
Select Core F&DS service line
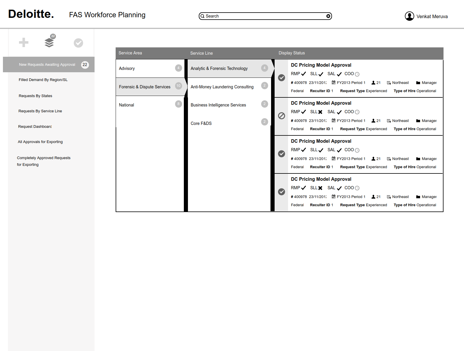click(229, 123)
